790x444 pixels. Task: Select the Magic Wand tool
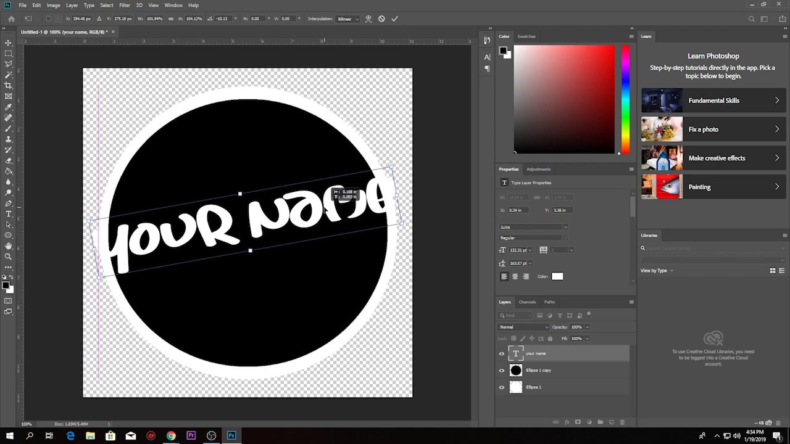[x=8, y=75]
